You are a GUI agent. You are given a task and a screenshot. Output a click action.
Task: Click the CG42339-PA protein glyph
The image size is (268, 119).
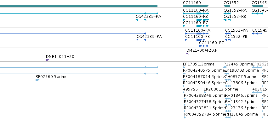pyautogui.click(x=141, y=40)
